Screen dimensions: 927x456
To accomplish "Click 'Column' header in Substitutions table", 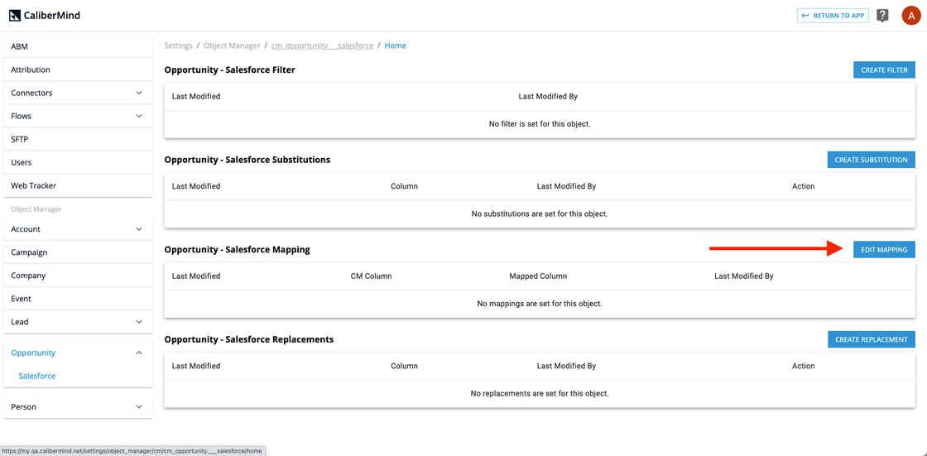I will coord(405,186).
